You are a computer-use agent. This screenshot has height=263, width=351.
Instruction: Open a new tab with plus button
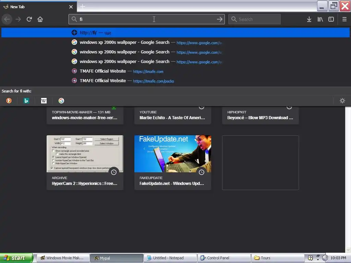click(83, 7)
